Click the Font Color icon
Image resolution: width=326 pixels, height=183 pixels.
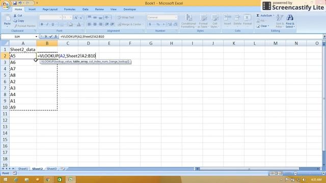pyautogui.click(x=79, y=24)
